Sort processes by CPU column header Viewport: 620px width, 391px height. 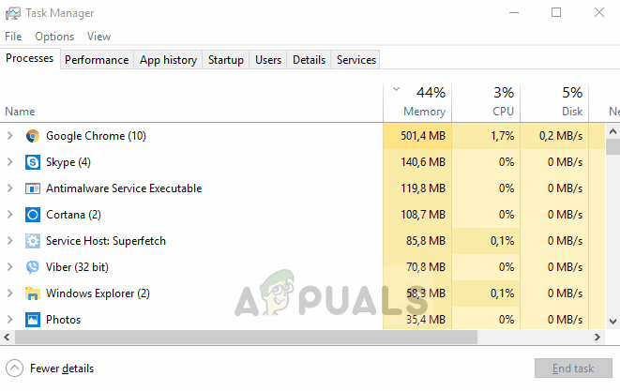[503, 111]
